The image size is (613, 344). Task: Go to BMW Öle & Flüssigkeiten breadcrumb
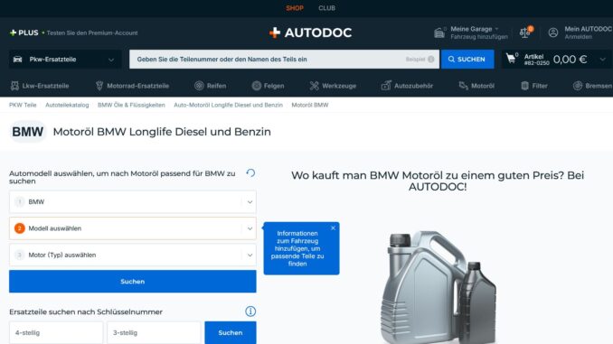coord(131,105)
